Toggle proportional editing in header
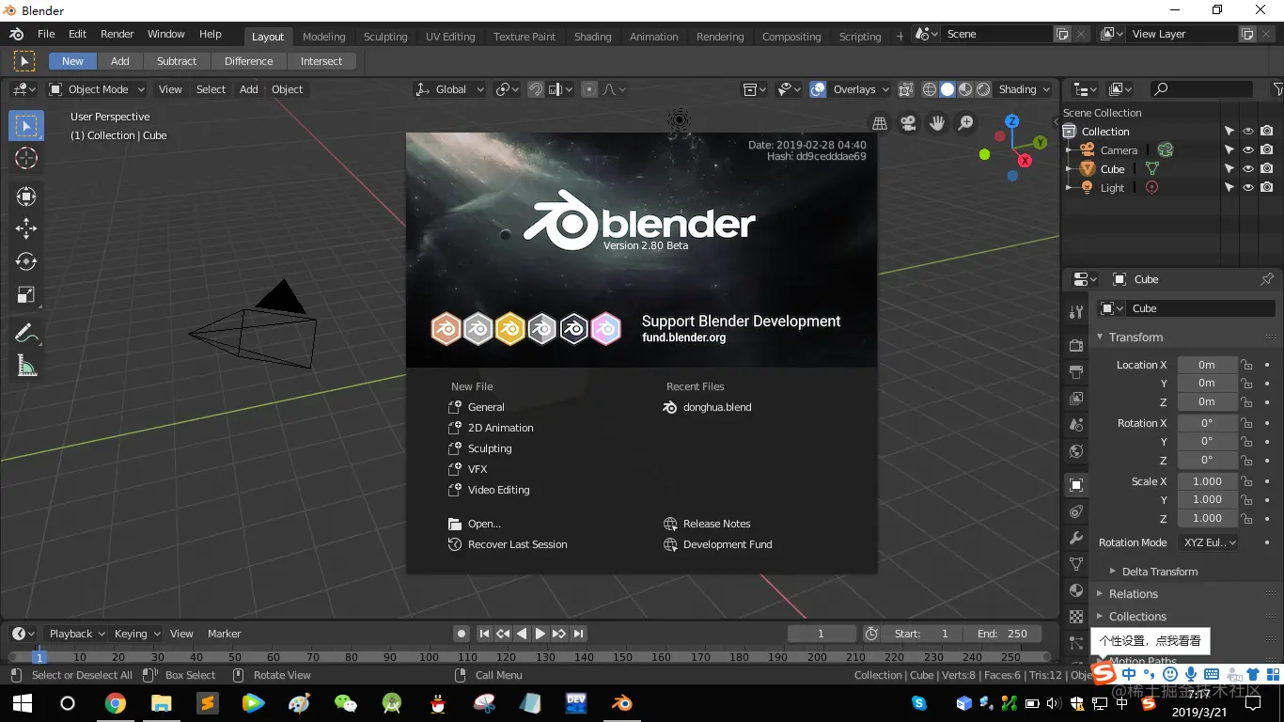This screenshot has height=722, width=1284. click(x=589, y=89)
